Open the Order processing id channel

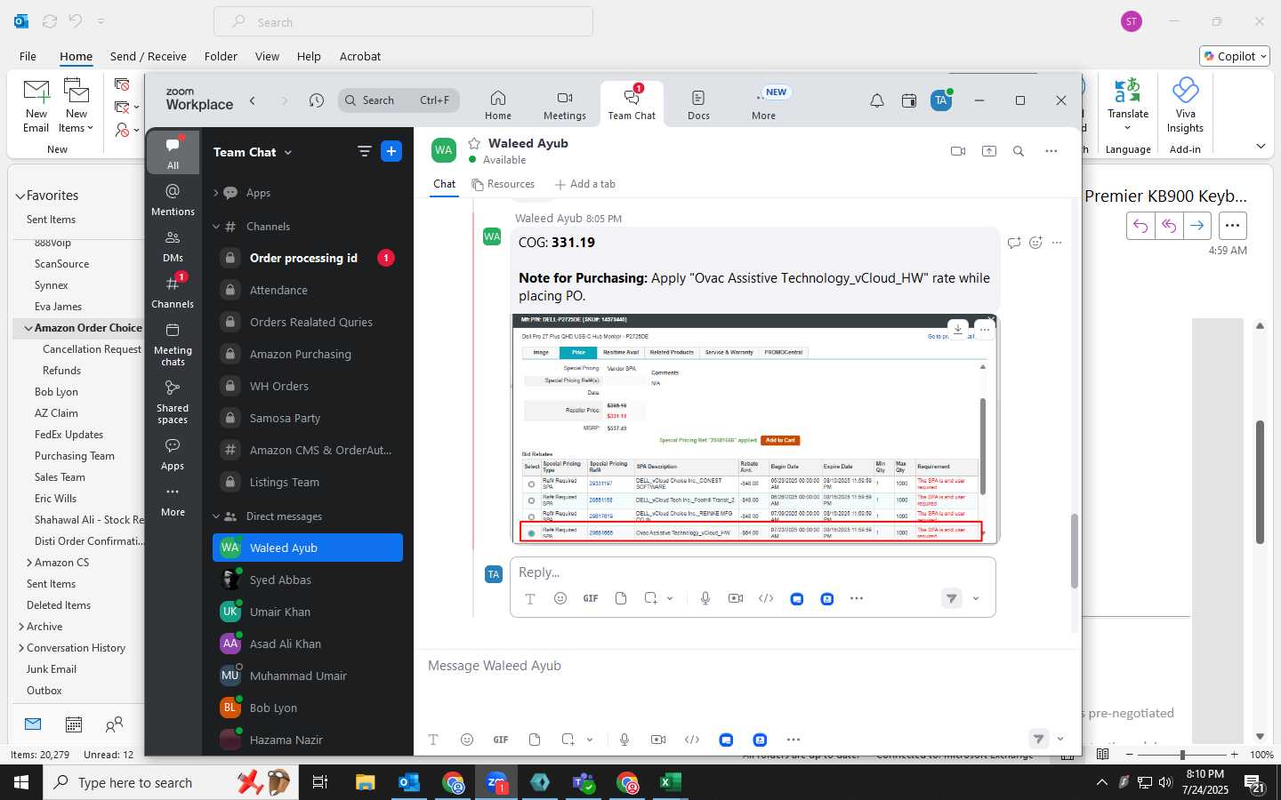coord(308,258)
